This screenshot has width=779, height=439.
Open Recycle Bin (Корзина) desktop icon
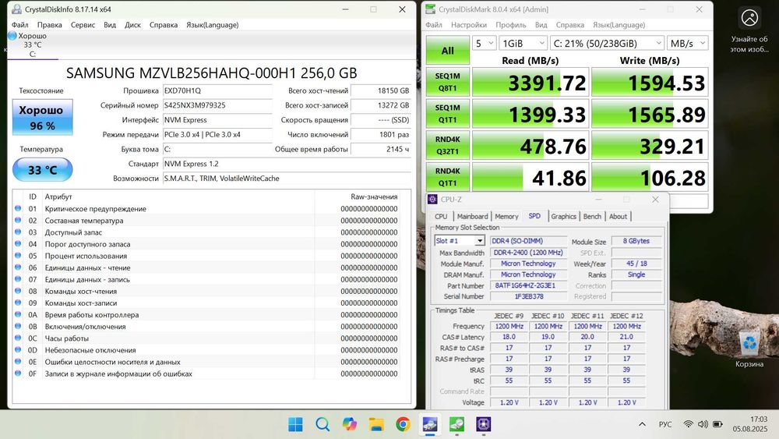coord(749,349)
